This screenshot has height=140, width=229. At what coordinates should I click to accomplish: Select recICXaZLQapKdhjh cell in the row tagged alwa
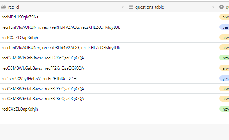click(x=63, y=38)
